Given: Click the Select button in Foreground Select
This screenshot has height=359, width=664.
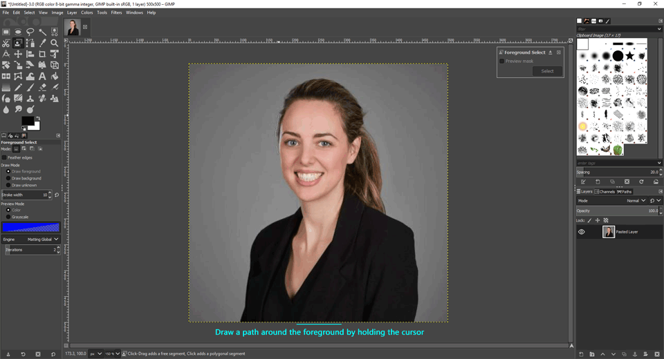Looking at the screenshot, I should (547, 71).
